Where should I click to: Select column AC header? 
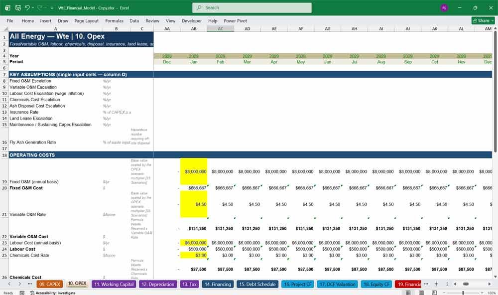pyautogui.click(x=221, y=28)
